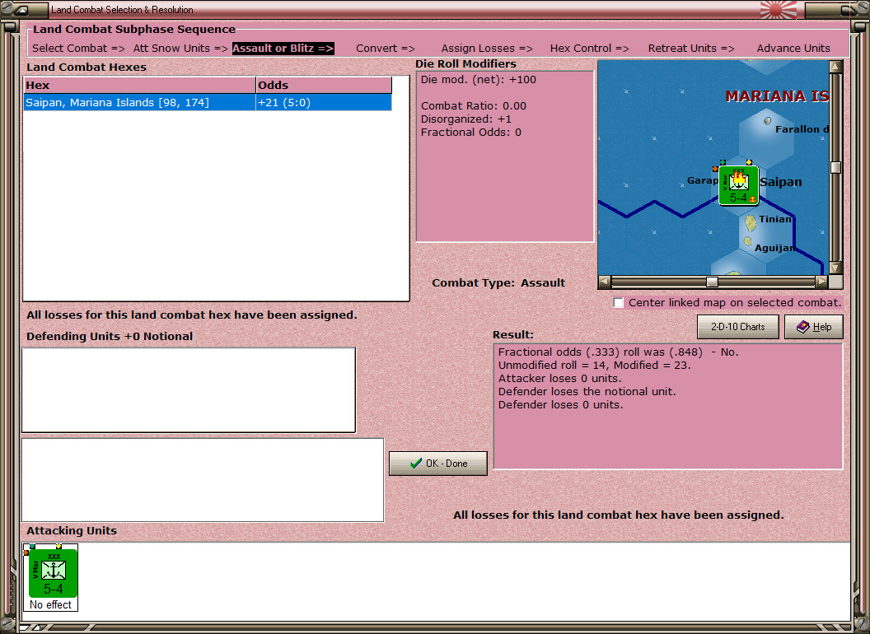The width and height of the screenshot is (870, 634).
Task: Click the Farallon island hex on map
Action: tap(767, 120)
